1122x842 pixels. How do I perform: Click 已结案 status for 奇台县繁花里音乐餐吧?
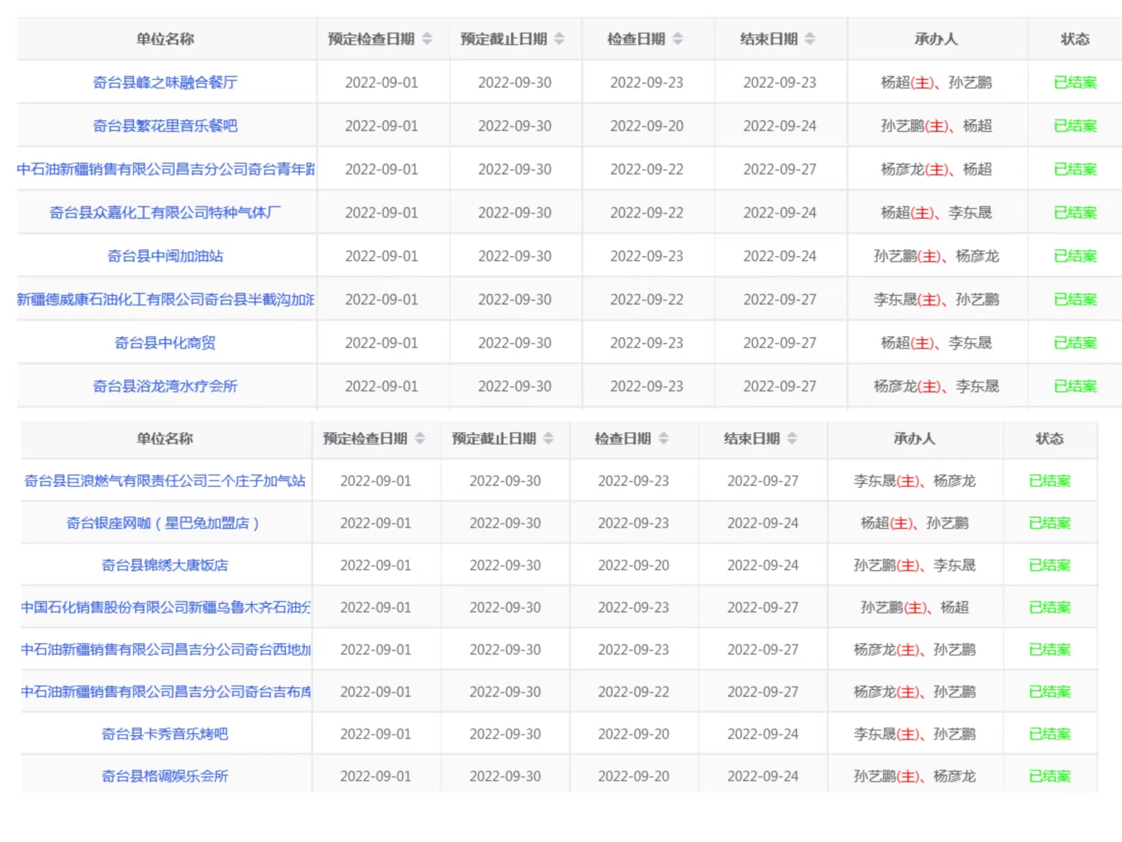(x=1075, y=126)
